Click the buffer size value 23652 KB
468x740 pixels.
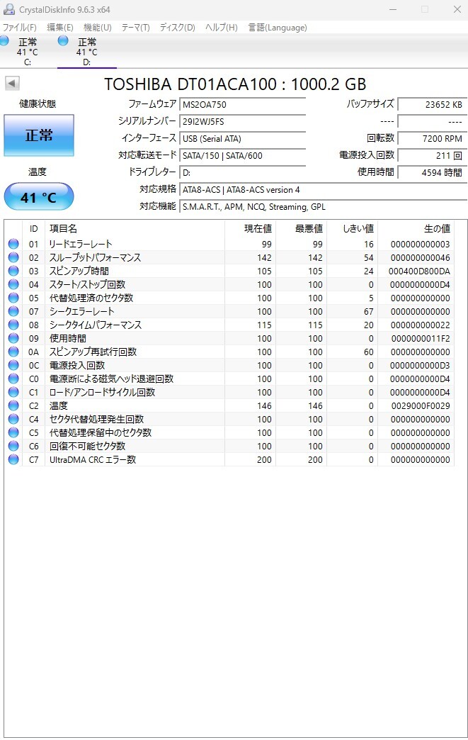coord(433,104)
